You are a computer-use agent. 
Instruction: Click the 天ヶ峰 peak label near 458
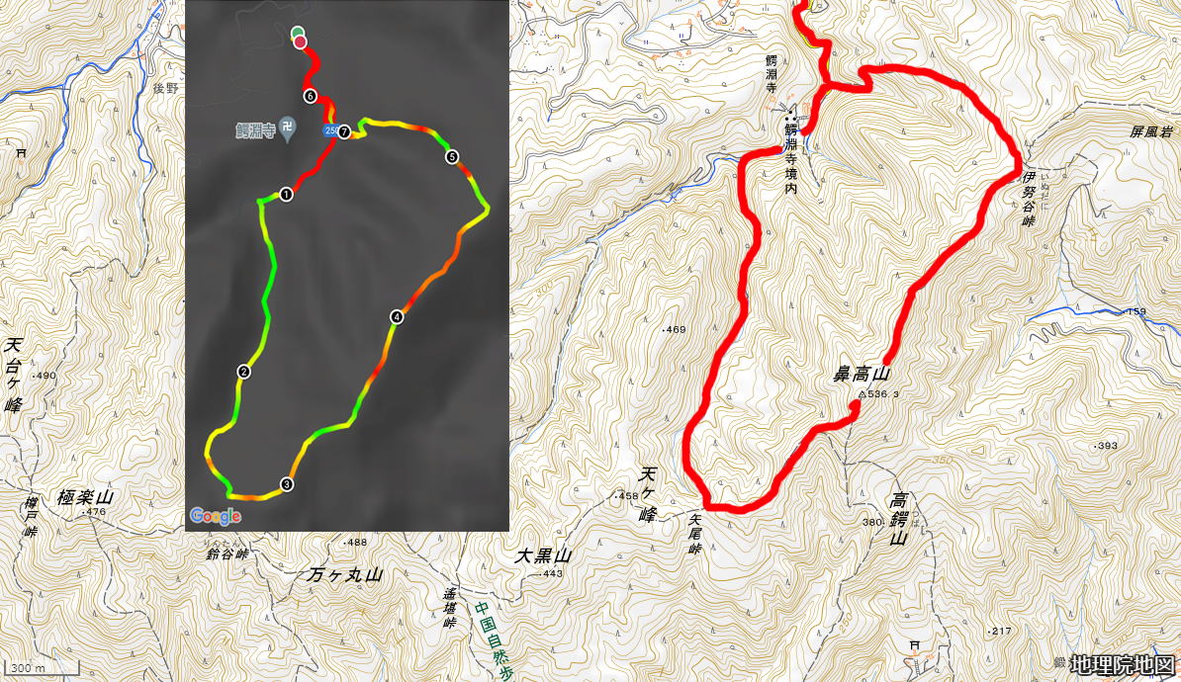[x=648, y=494]
